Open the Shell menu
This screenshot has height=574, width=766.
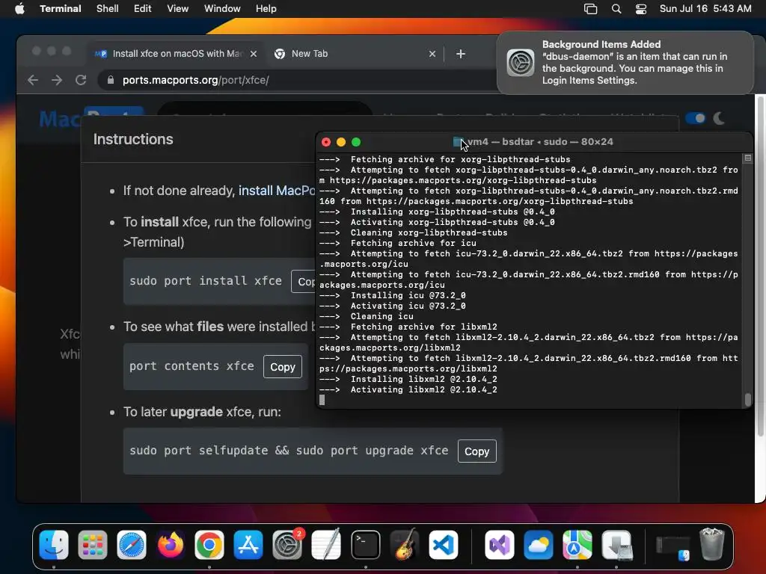pos(108,9)
